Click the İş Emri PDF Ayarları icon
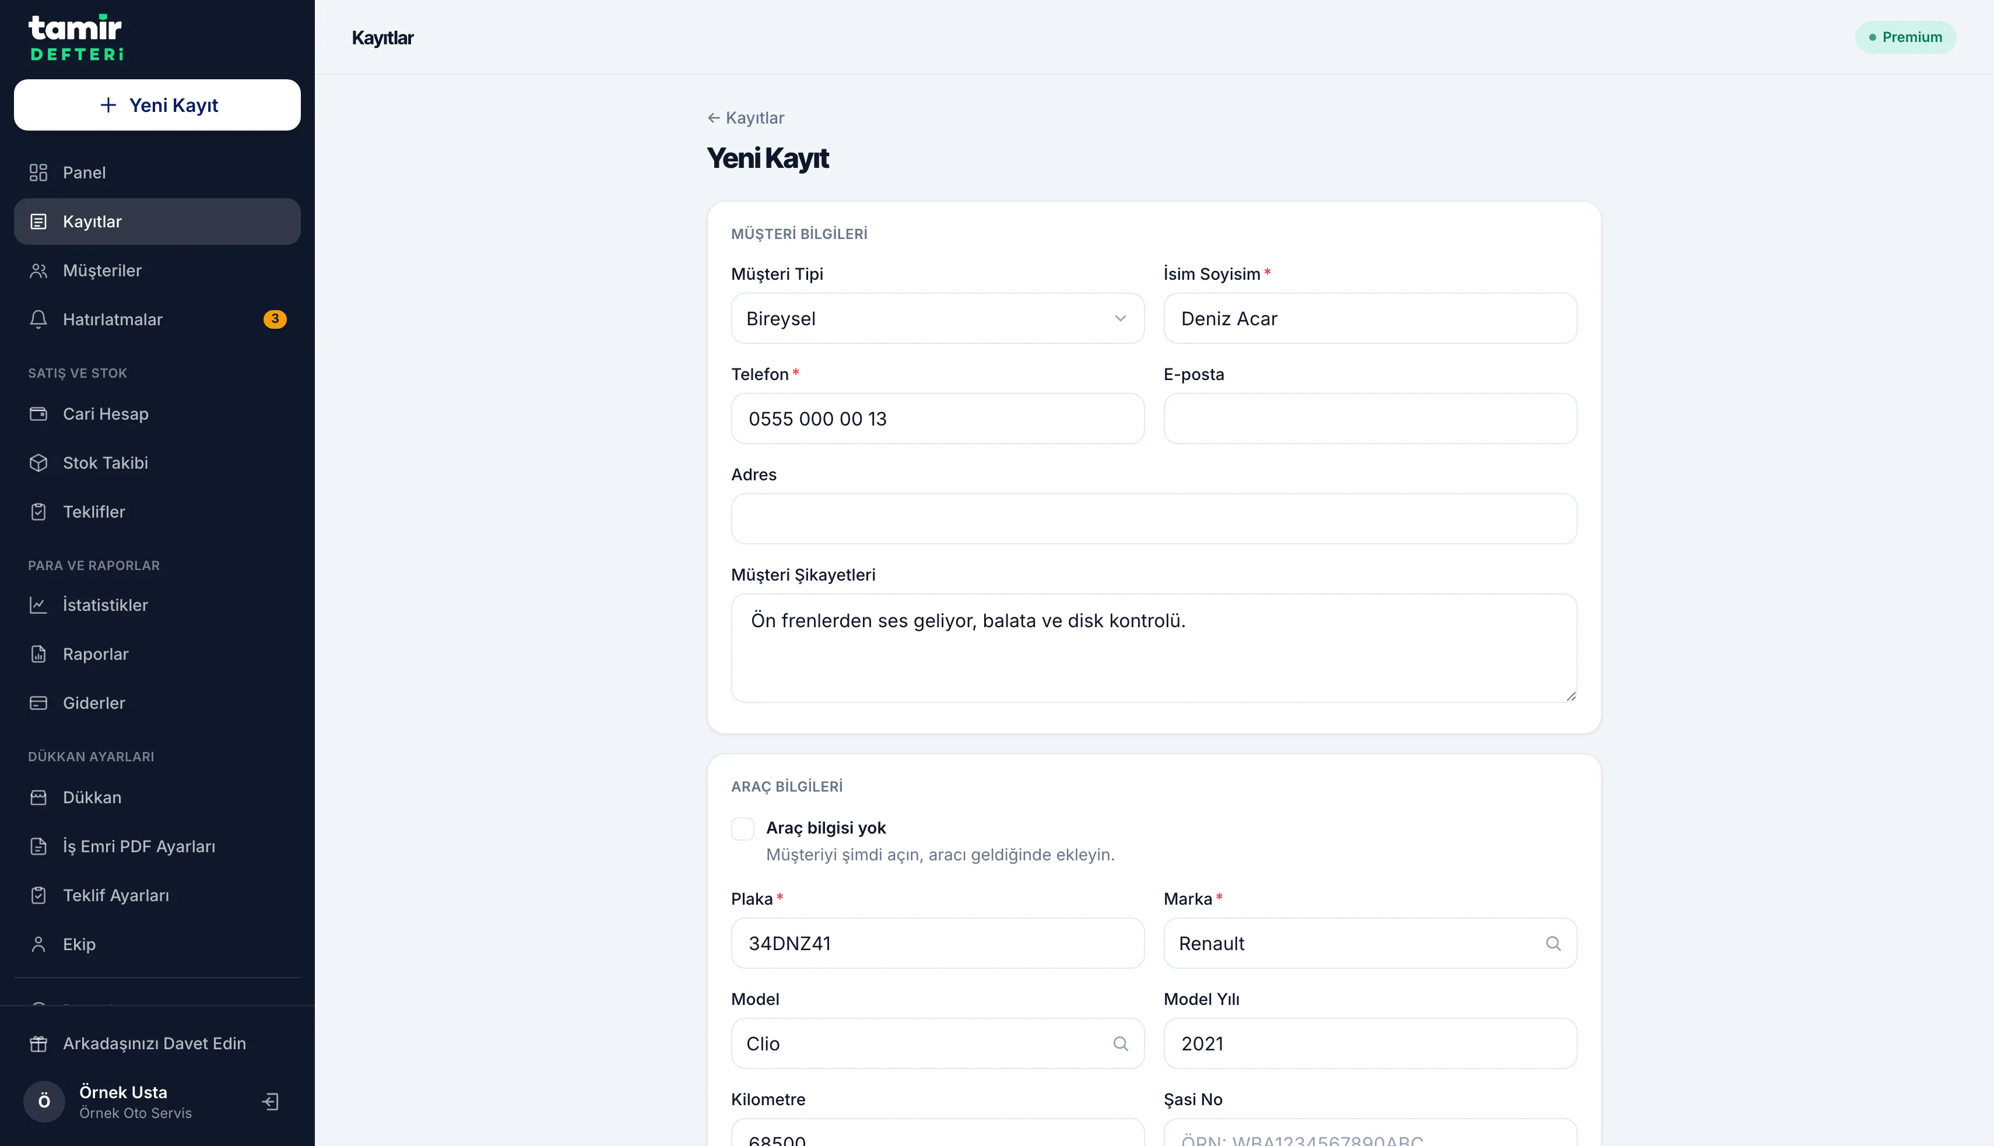This screenshot has width=1994, height=1146. pyautogui.click(x=38, y=846)
